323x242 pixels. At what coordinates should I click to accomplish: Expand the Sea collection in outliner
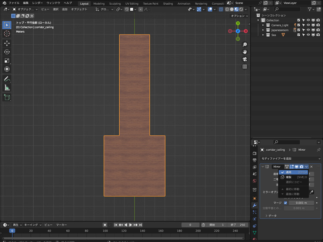click(263, 35)
